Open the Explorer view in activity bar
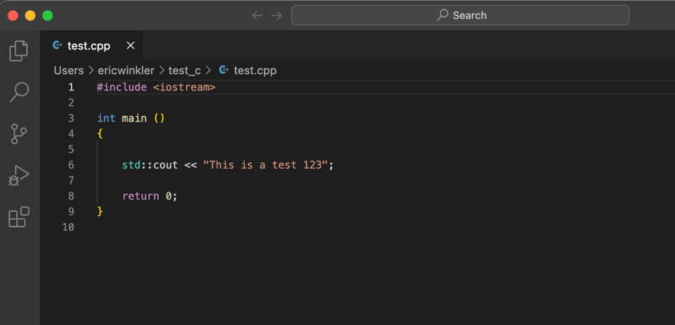The height and width of the screenshot is (325, 675). tap(19, 51)
